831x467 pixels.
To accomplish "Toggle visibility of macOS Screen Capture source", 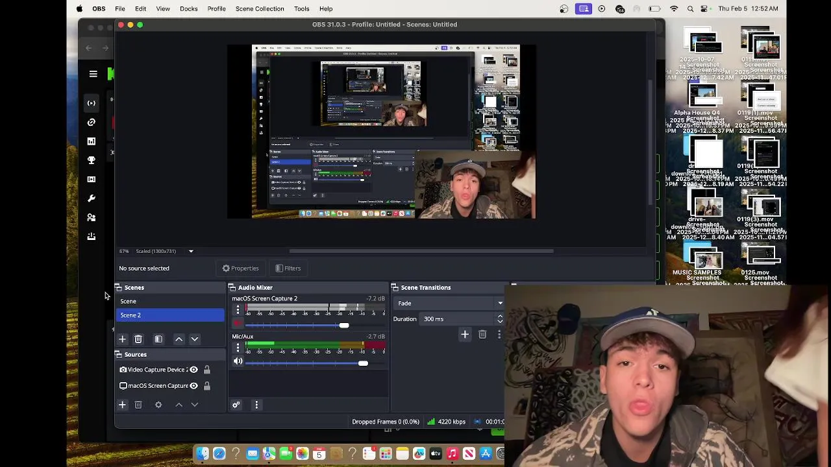I will [193, 385].
